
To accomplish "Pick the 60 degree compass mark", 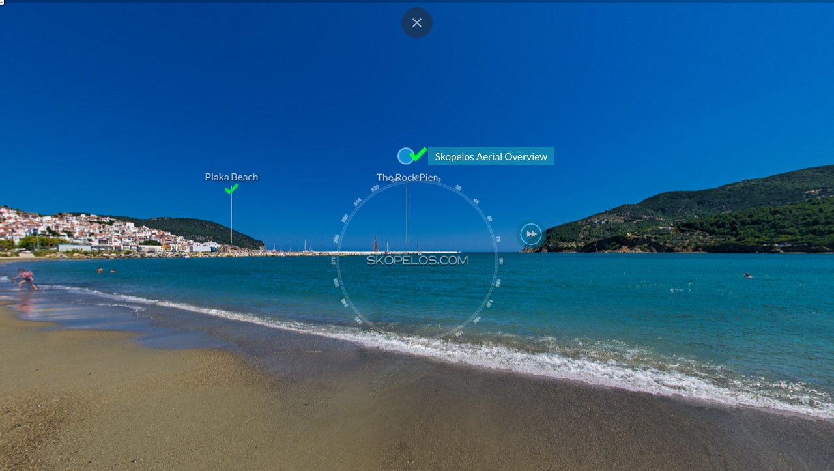I will (x=489, y=219).
